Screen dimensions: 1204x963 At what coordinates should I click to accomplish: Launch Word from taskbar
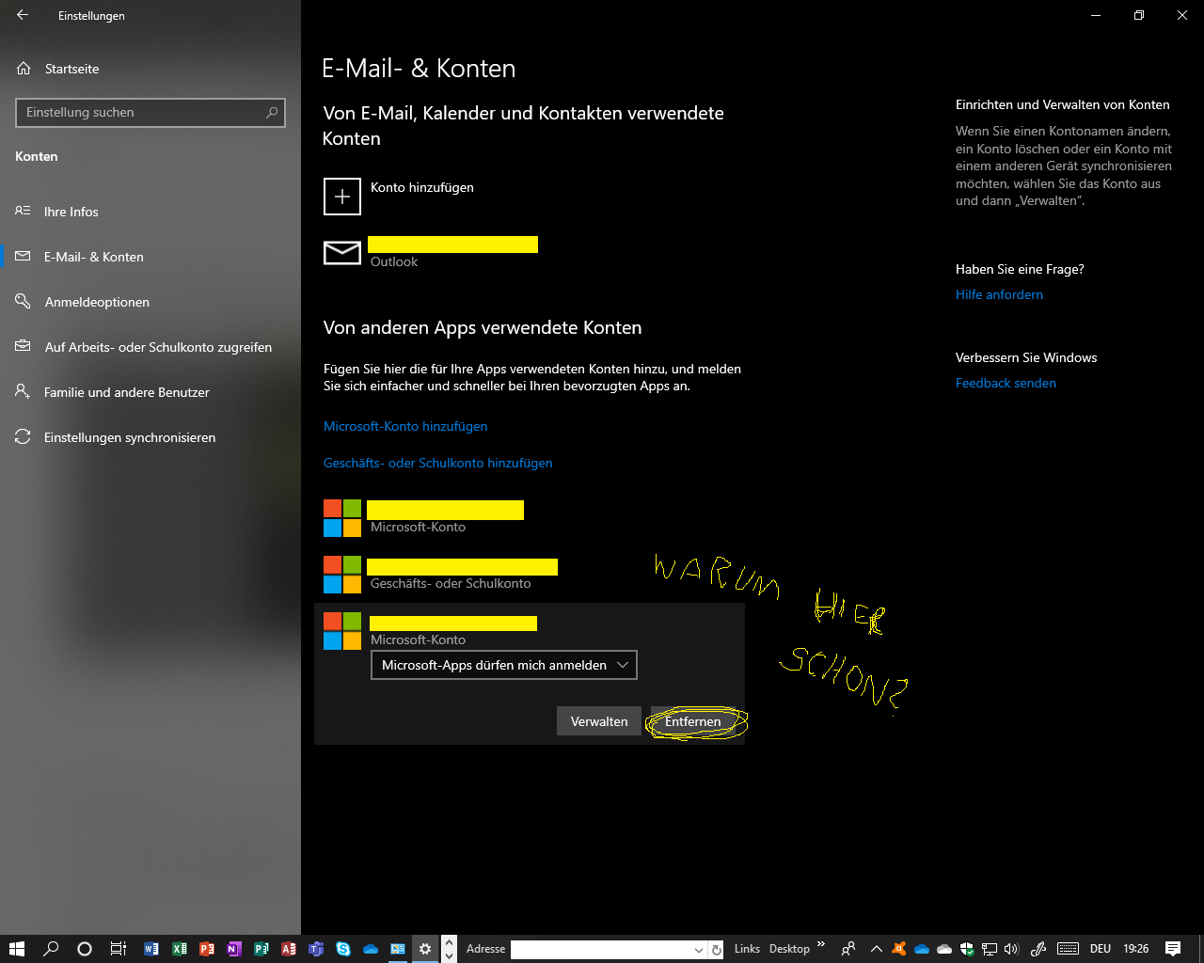[x=151, y=949]
